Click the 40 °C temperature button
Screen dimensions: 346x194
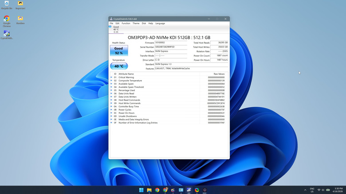[119, 66]
